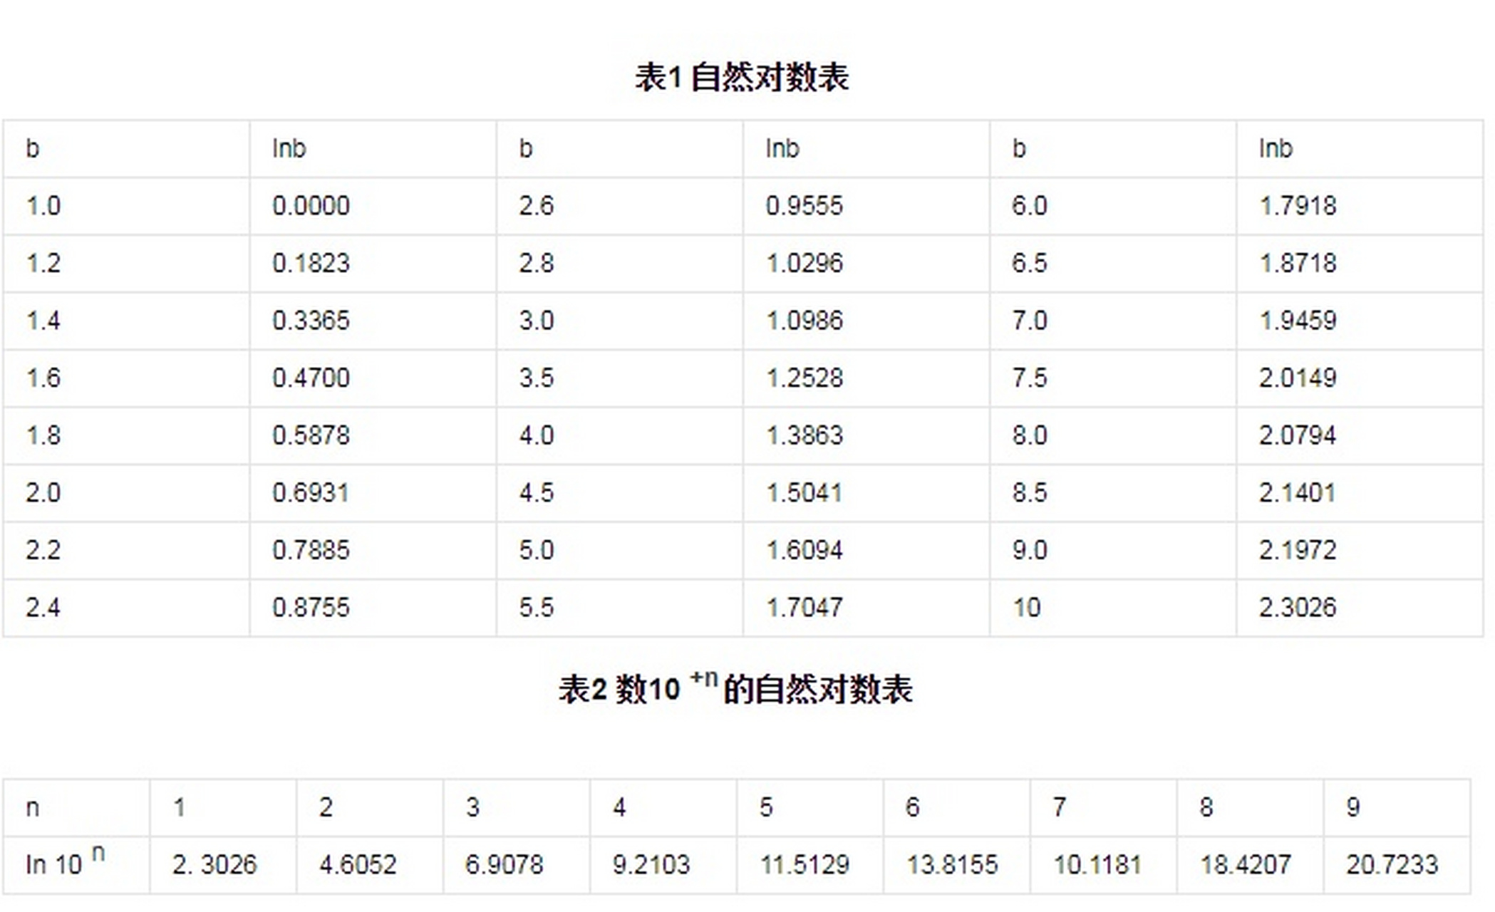Select the value 1.6094
This screenshot has width=1495, height=912.
[805, 550]
